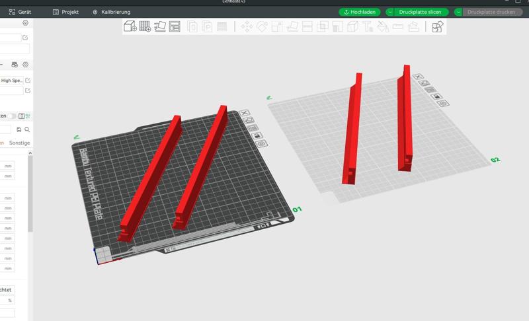The width and height of the screenshot is (529, 321).
Task: Click the search magnifier icon in sidebar
Action: 27,129
